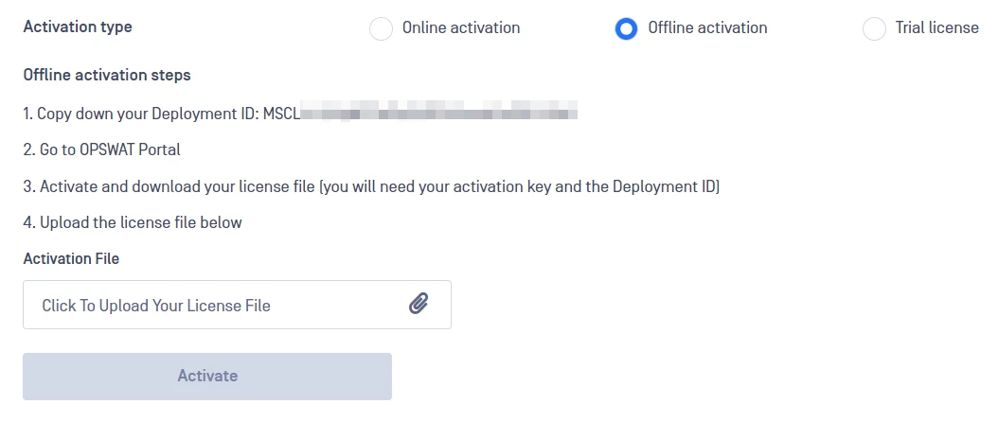This screenshot has width=998, height=422.
Task: Open the license file upload field
Action: click(237, 305)
